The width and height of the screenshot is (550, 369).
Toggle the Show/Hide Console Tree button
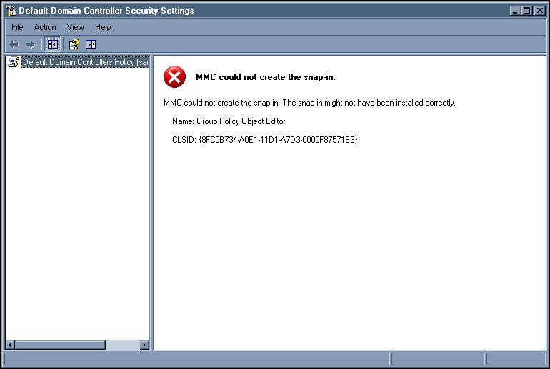pyautogui.click(x=53, y=44)
